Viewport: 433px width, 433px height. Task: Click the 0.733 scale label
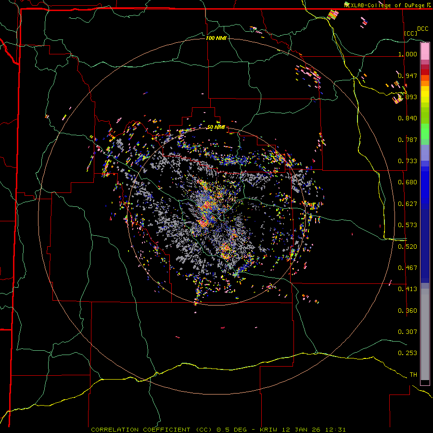pyautogui.click(x=408, y=161)
